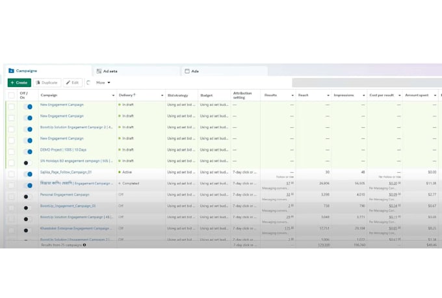Image resolution: width=442 pixels, height=298 pixels.
Task: Toggle off the DEMO Project campaign switch
Action: coord(28,151)
